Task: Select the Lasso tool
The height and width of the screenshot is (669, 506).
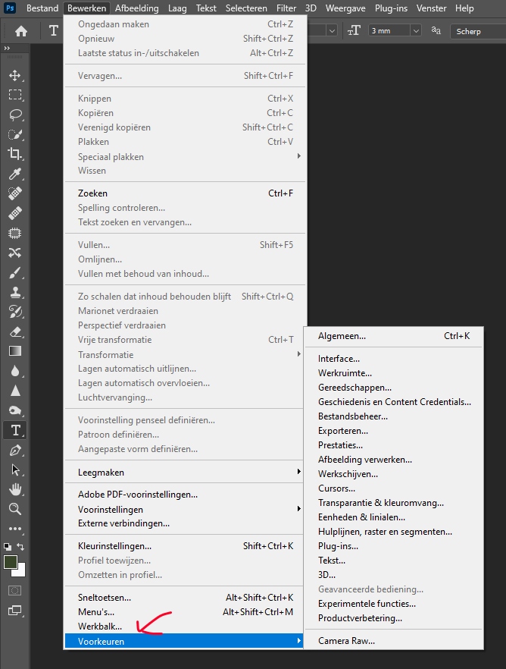Action: tap(15, 115)
